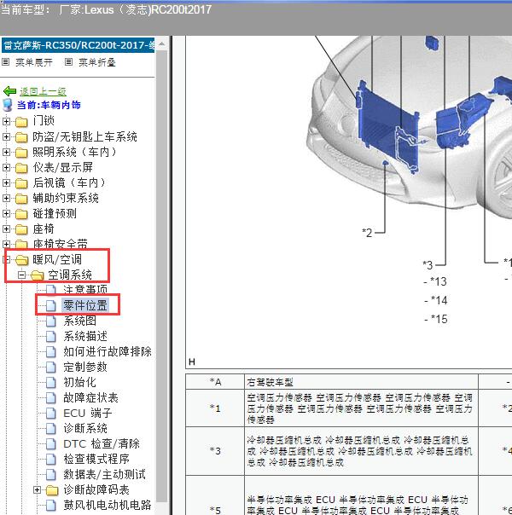The image size is (512, 515).
Task: Select the 照明系统（车内） folder icon
Action: pos(21,153)
